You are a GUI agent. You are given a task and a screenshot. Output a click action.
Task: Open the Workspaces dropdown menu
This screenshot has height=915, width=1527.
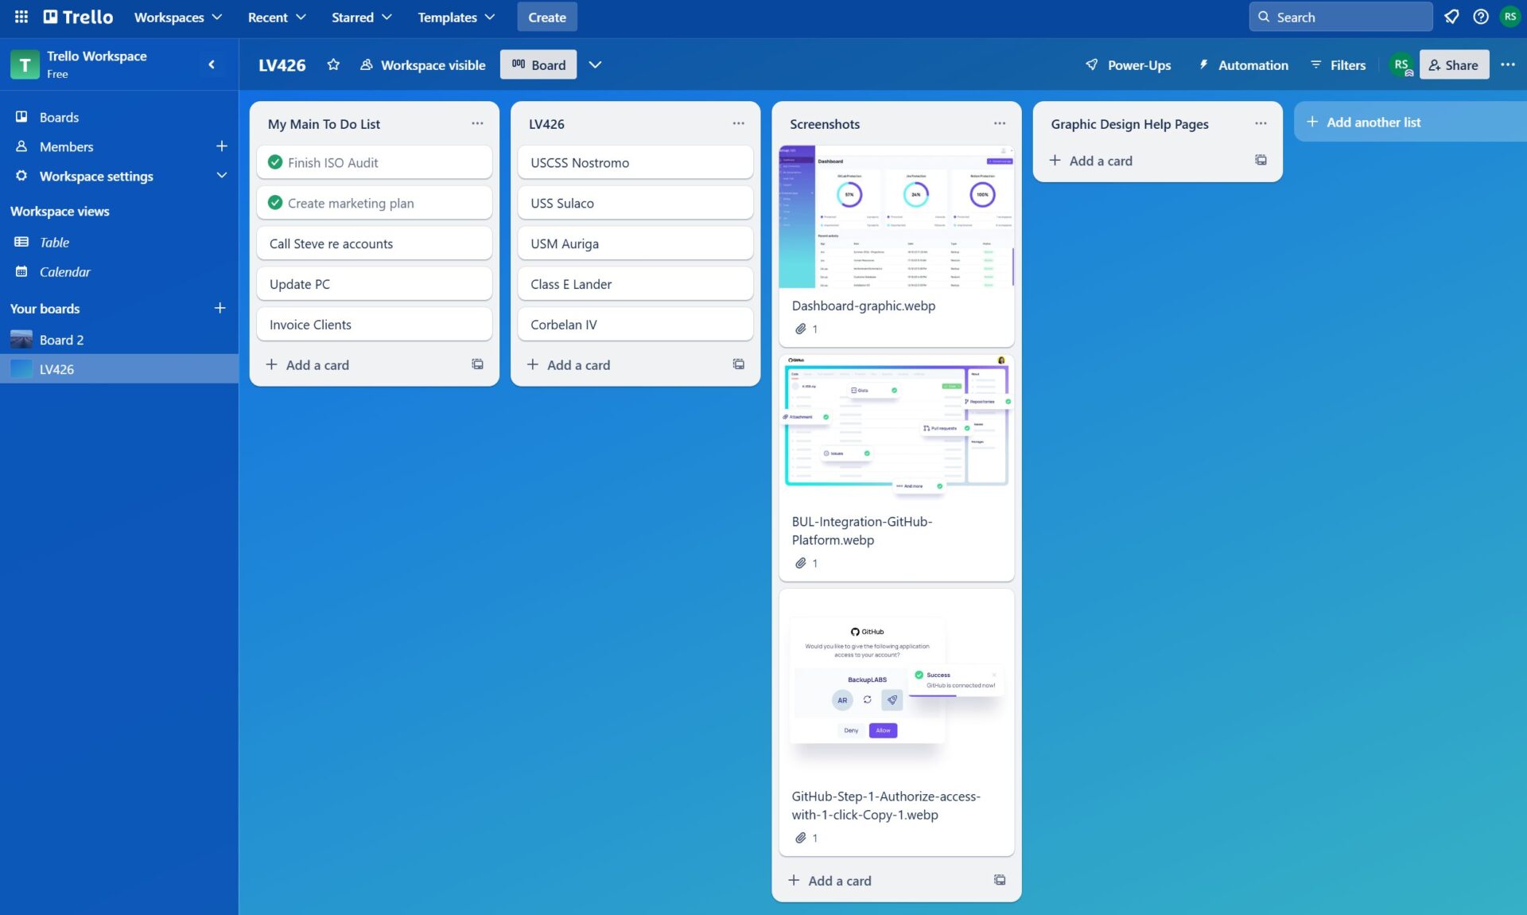point(177,17)
